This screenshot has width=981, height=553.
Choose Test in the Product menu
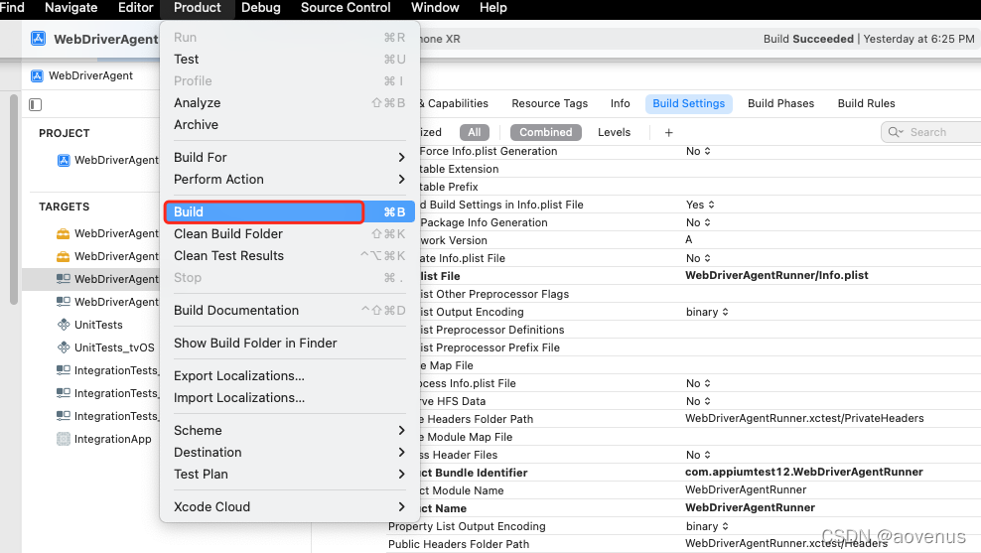pyautogui.click(x=288, y=60)
